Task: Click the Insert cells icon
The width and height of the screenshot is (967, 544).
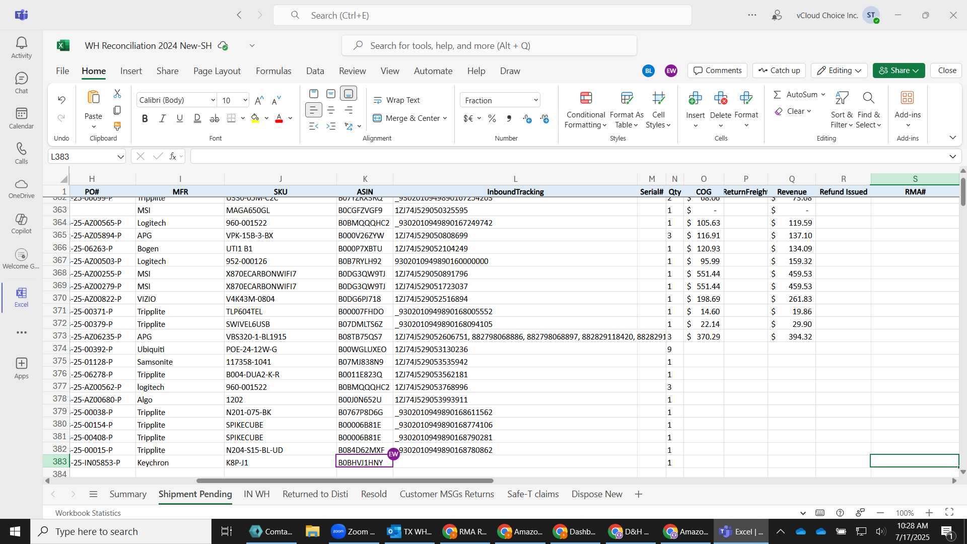Action: 695,98
